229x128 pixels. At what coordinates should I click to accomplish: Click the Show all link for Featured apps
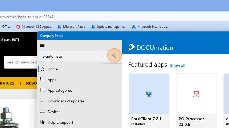click(178, 66)
